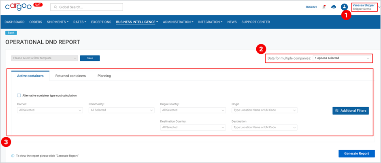Expand the Shipments menu

click(x=57, y=22)
